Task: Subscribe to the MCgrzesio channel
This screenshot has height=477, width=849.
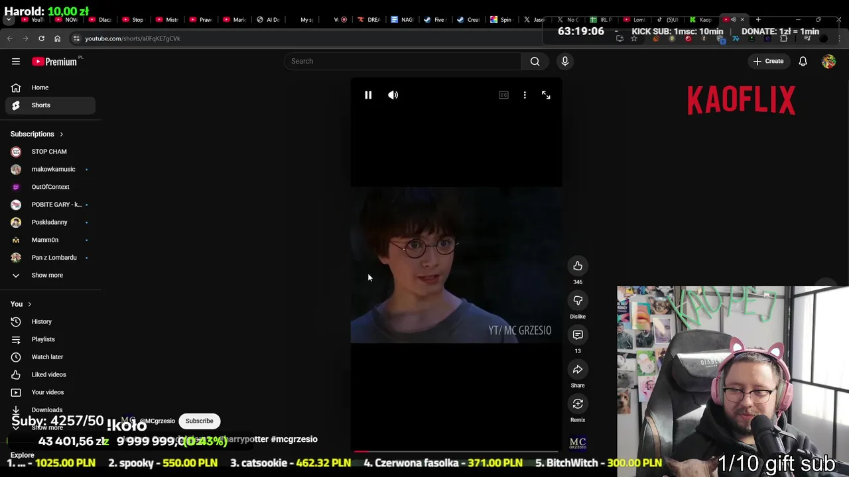Action: (x=199, y=421)
